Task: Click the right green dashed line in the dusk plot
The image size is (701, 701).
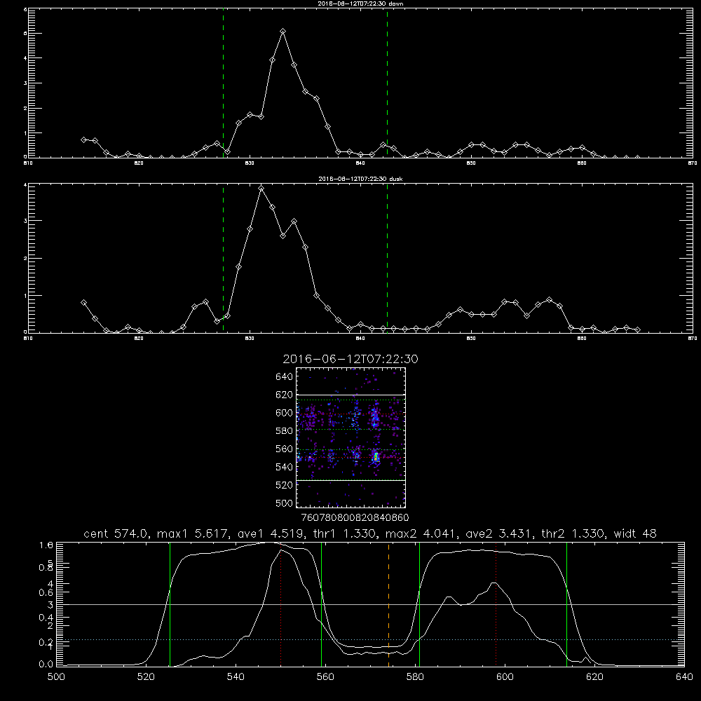Action: (387, 258)
